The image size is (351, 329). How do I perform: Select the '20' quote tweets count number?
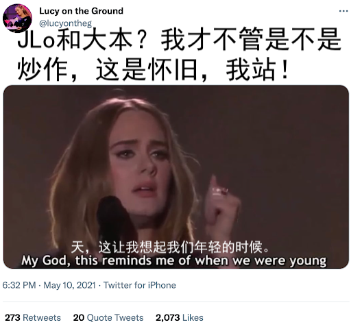[79, 317]
